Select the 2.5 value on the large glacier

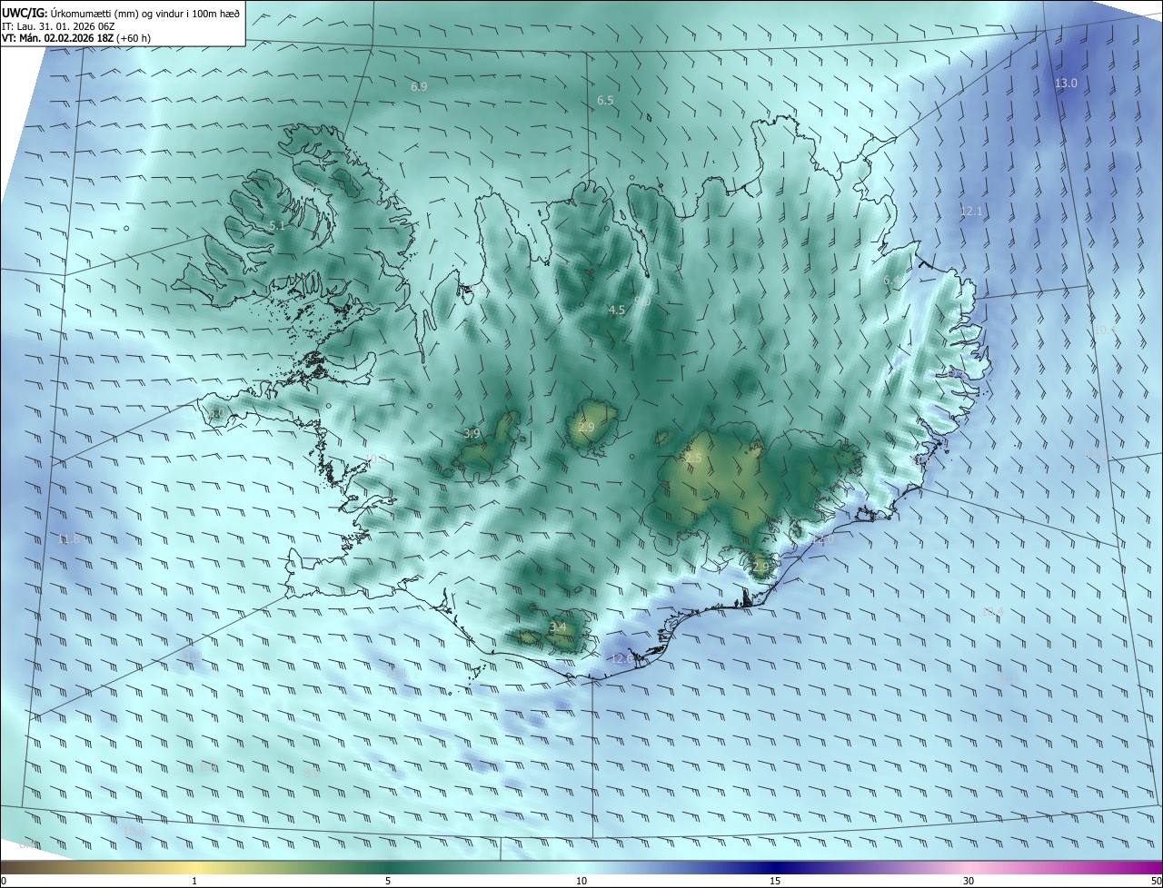[x=693, y=459]
